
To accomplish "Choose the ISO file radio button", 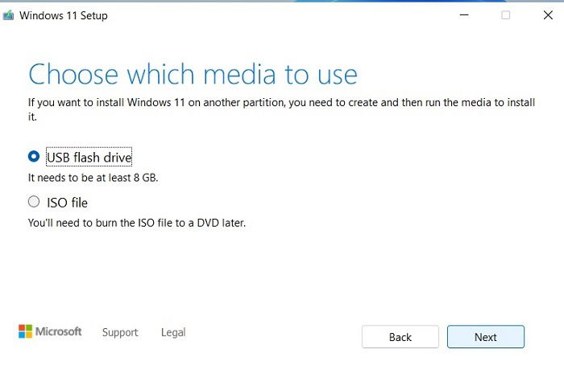I will 34,202.
